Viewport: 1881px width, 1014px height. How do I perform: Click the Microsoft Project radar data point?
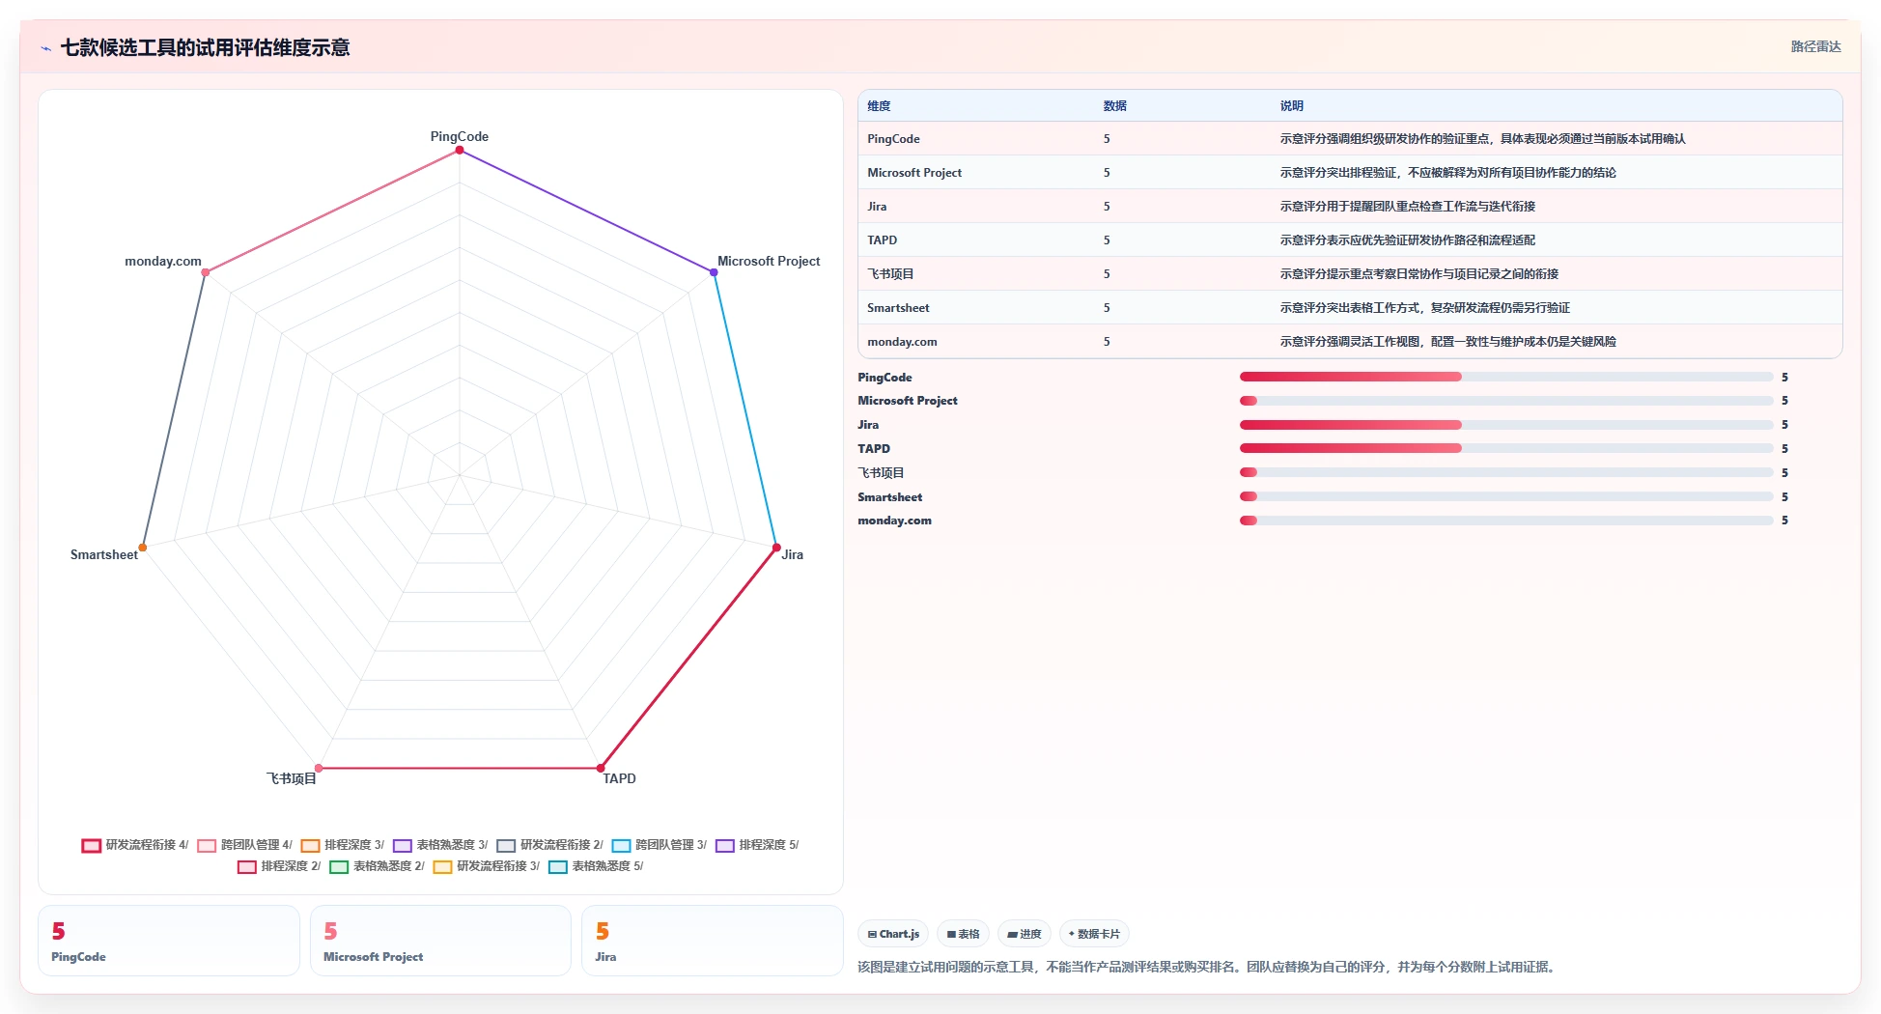click(x=715, y=272)
